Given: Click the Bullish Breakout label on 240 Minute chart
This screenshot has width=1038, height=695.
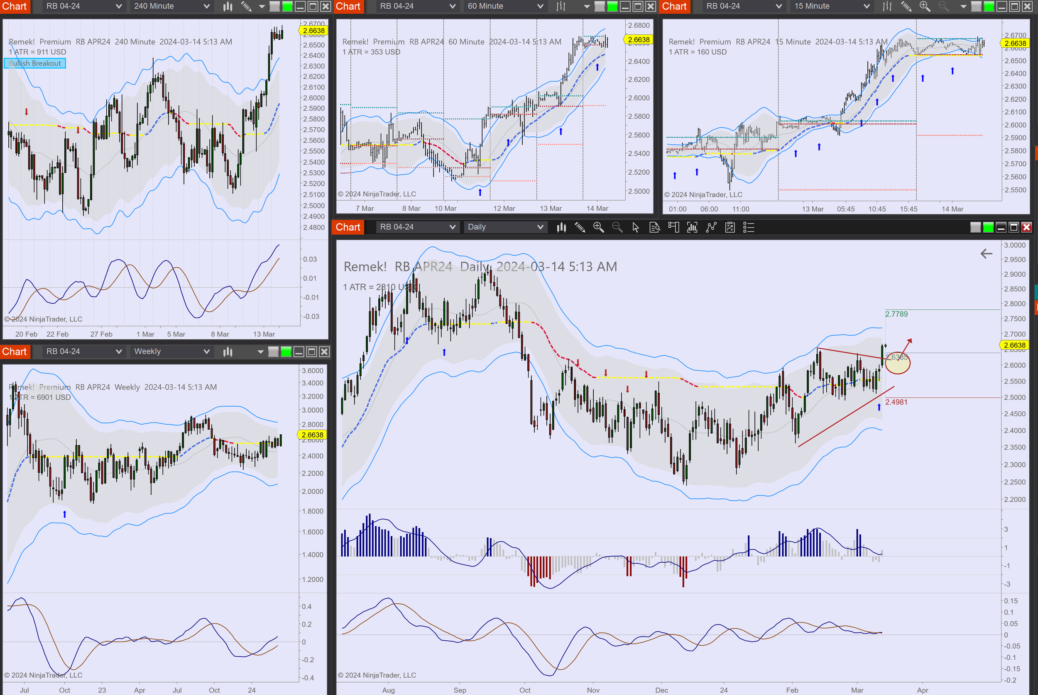Looking at the screenshot, I should 34,63.
